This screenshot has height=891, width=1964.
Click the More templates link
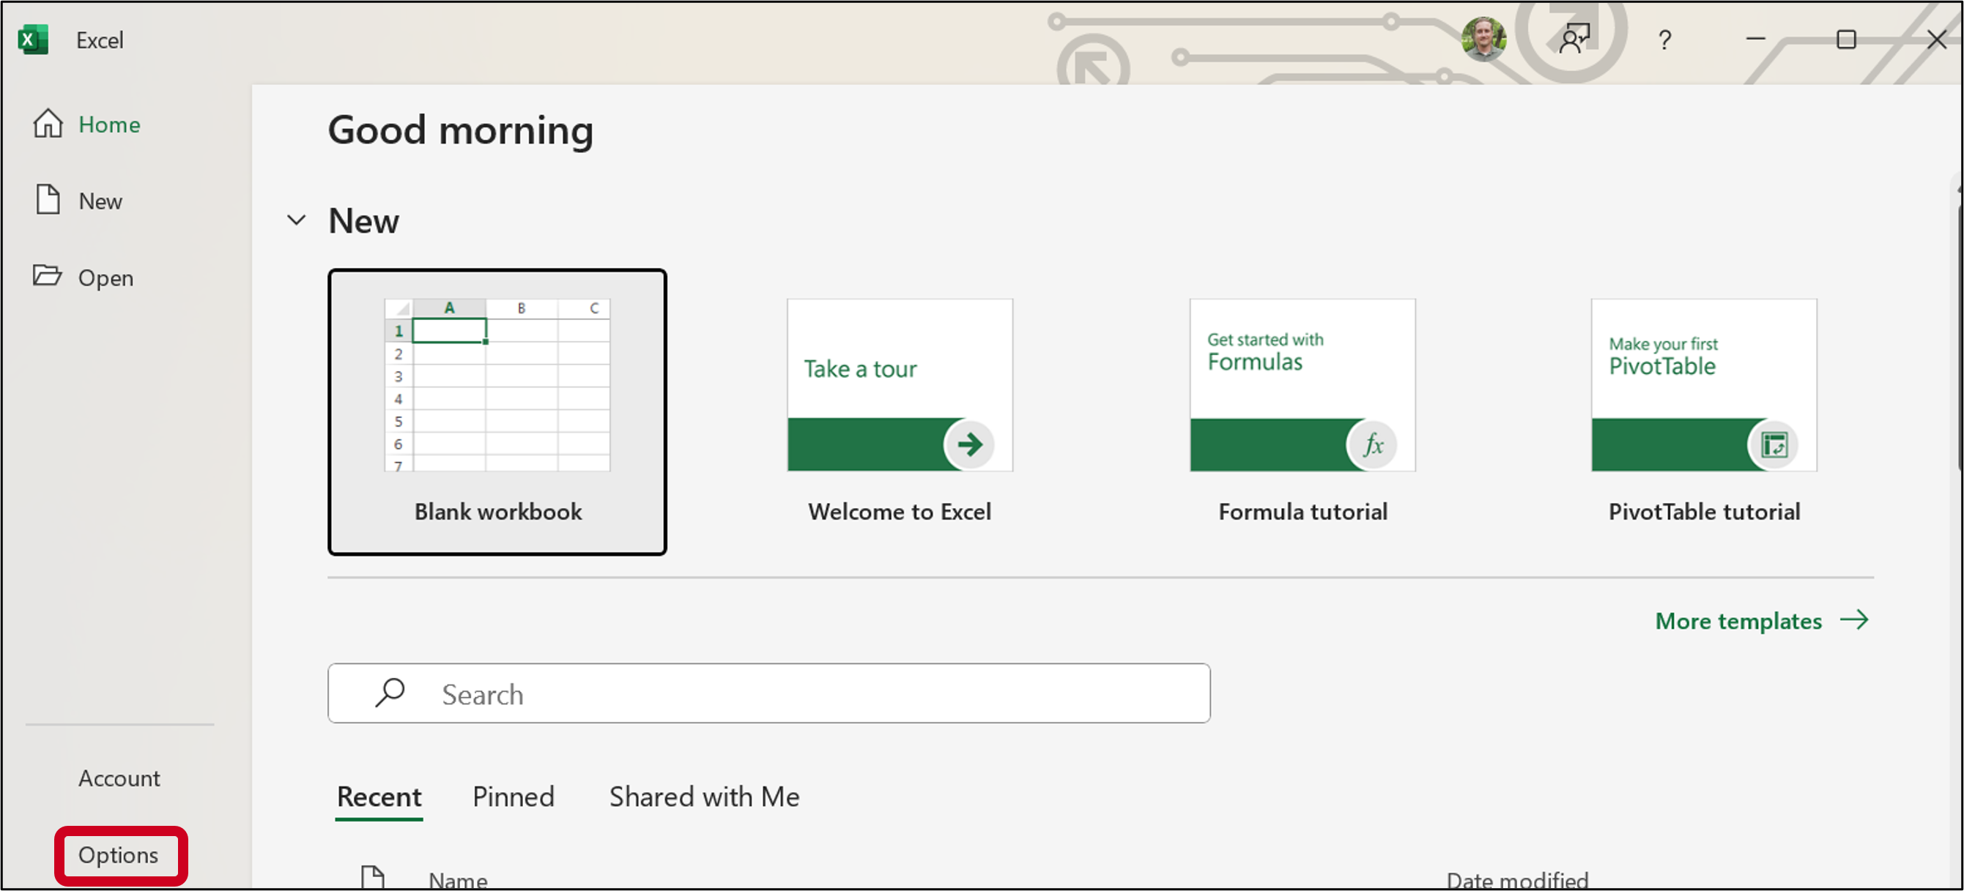1762,620
